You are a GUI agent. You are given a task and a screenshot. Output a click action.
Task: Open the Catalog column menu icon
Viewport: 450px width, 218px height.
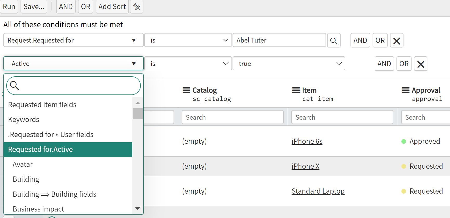186,90
